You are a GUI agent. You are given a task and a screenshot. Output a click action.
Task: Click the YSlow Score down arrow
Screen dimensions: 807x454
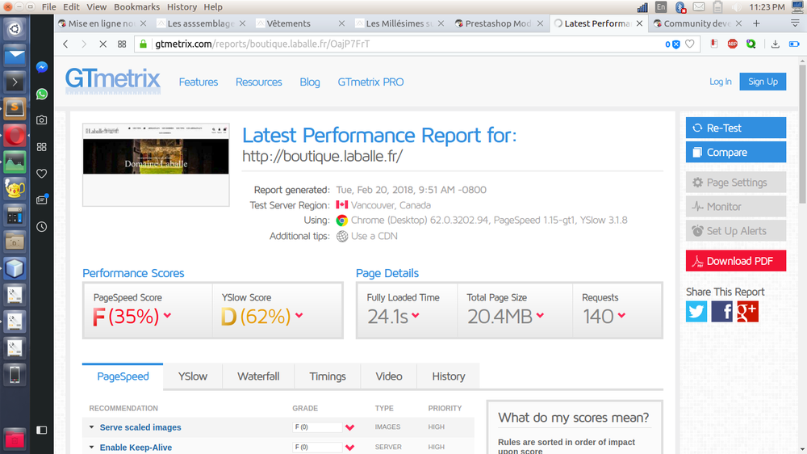[x=299, y=315]
